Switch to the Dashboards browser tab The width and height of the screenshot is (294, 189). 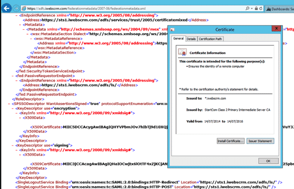pos(280,9)
